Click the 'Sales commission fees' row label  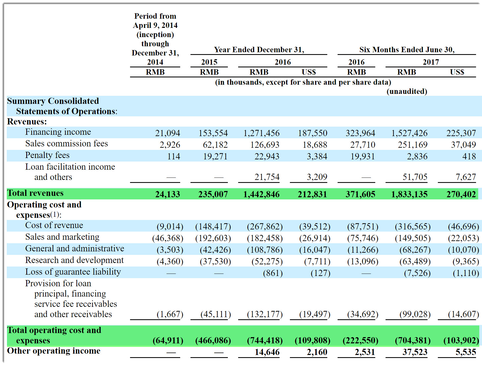[66, 143]
